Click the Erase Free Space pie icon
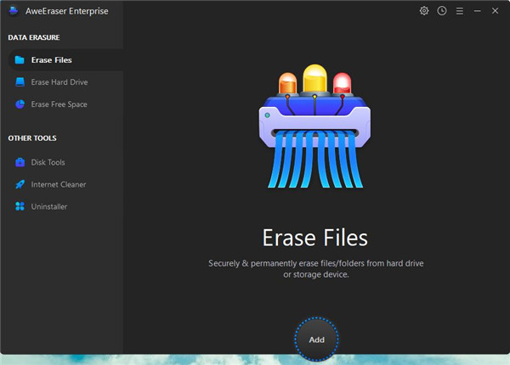Image resolution: width=510 pixels, height=365 pixels. click(x=20, y=104)
